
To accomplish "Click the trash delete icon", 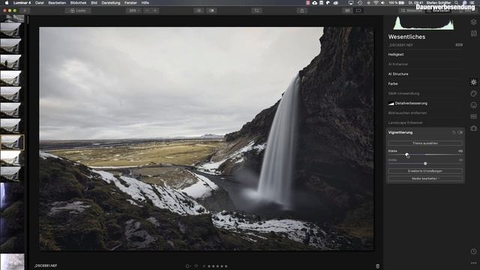I will (x=377, y=266).
